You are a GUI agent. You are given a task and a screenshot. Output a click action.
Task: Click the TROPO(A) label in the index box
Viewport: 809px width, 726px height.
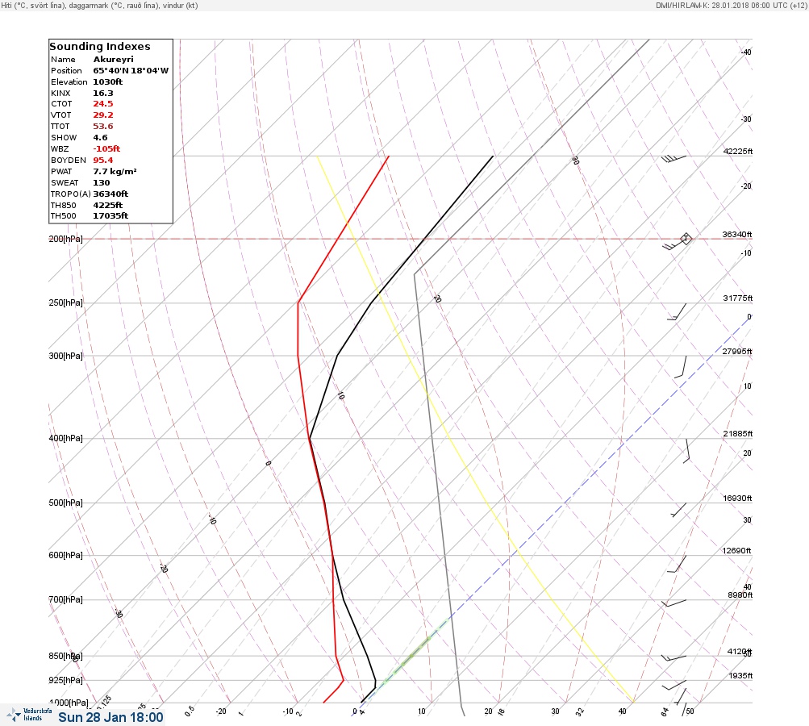tap(71, 194)
